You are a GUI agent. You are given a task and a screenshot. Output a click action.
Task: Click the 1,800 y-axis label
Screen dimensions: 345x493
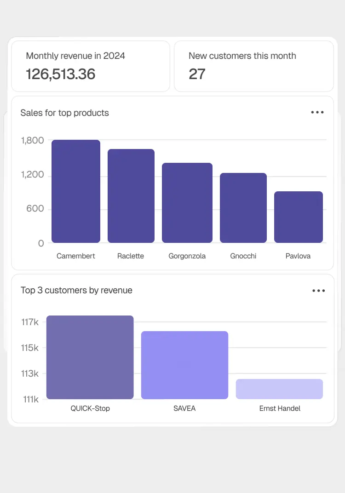[32, 140]
